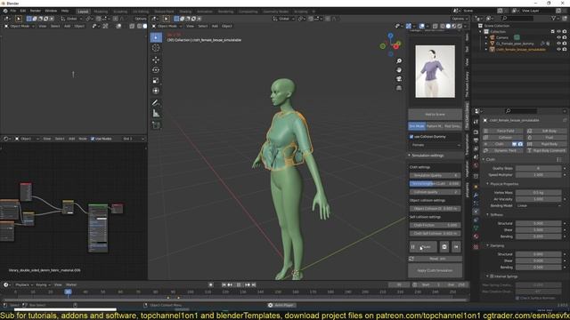Disable Camera in renders via camera icon
Screen dimensions: 570x320
(565, 37)
